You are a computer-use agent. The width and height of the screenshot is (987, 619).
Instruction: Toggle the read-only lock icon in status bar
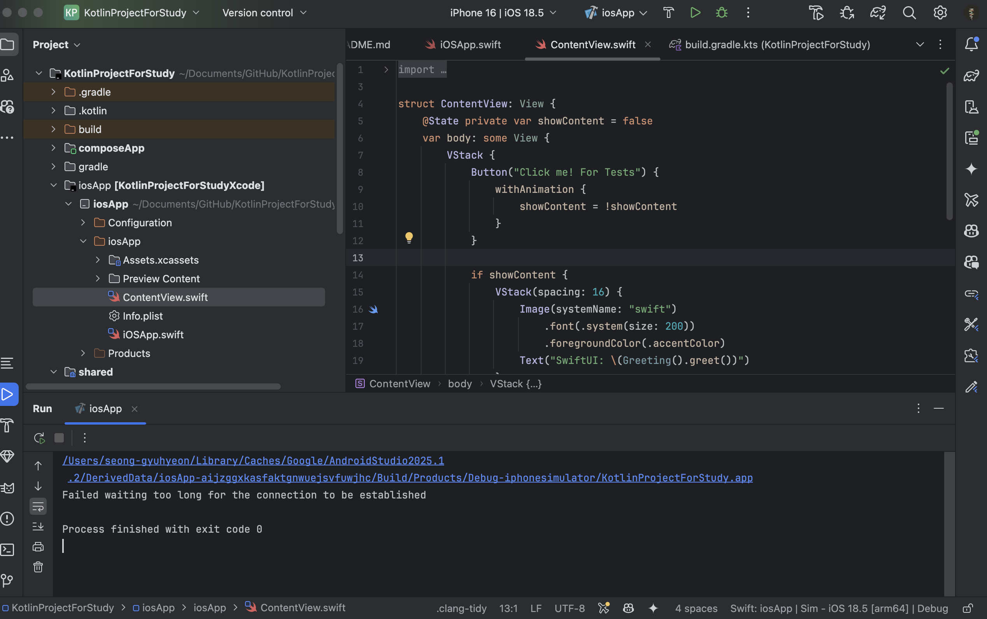coord(968,609)
